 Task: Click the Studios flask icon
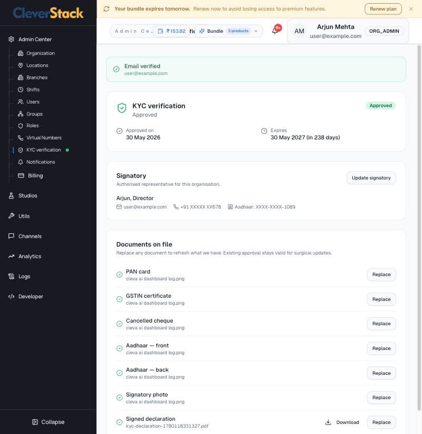coord(11,196)
